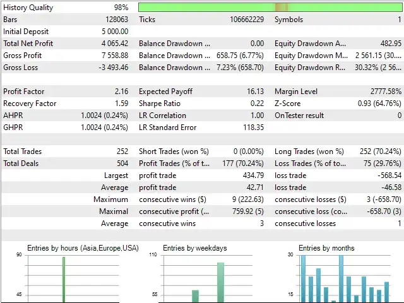
Task: Click the Total Deals value 504
Action: pyautogui.click(x=122, y=163)
